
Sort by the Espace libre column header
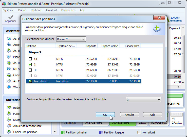[130, 46]
